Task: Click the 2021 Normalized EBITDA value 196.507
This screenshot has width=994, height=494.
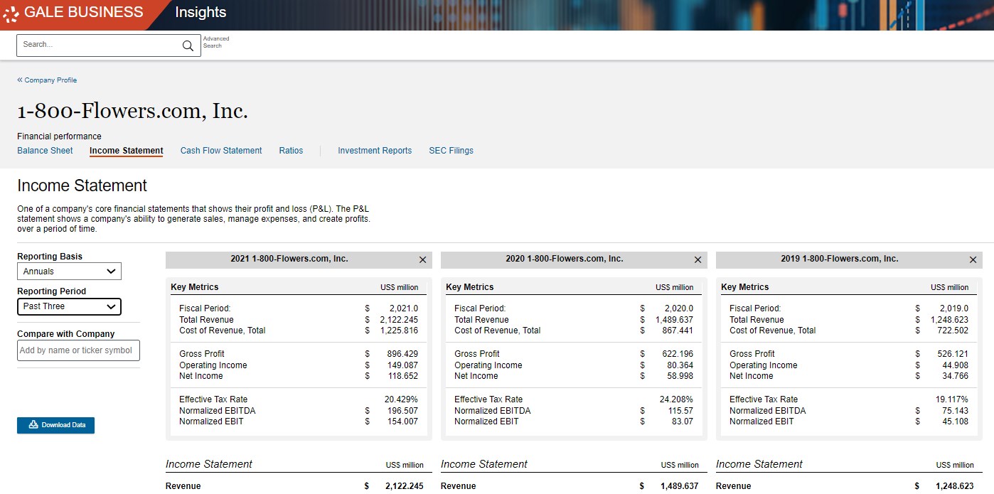Action: [403, 411]
